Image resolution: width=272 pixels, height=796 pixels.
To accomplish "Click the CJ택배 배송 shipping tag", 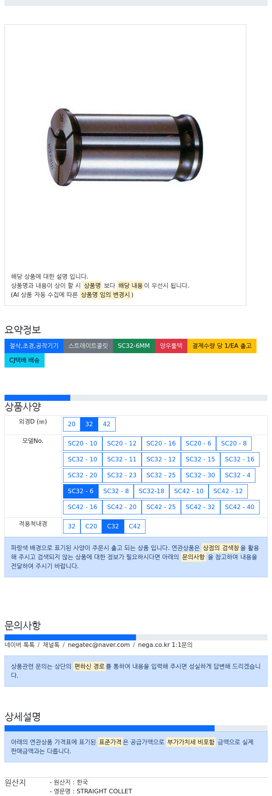I will [25, 360].
